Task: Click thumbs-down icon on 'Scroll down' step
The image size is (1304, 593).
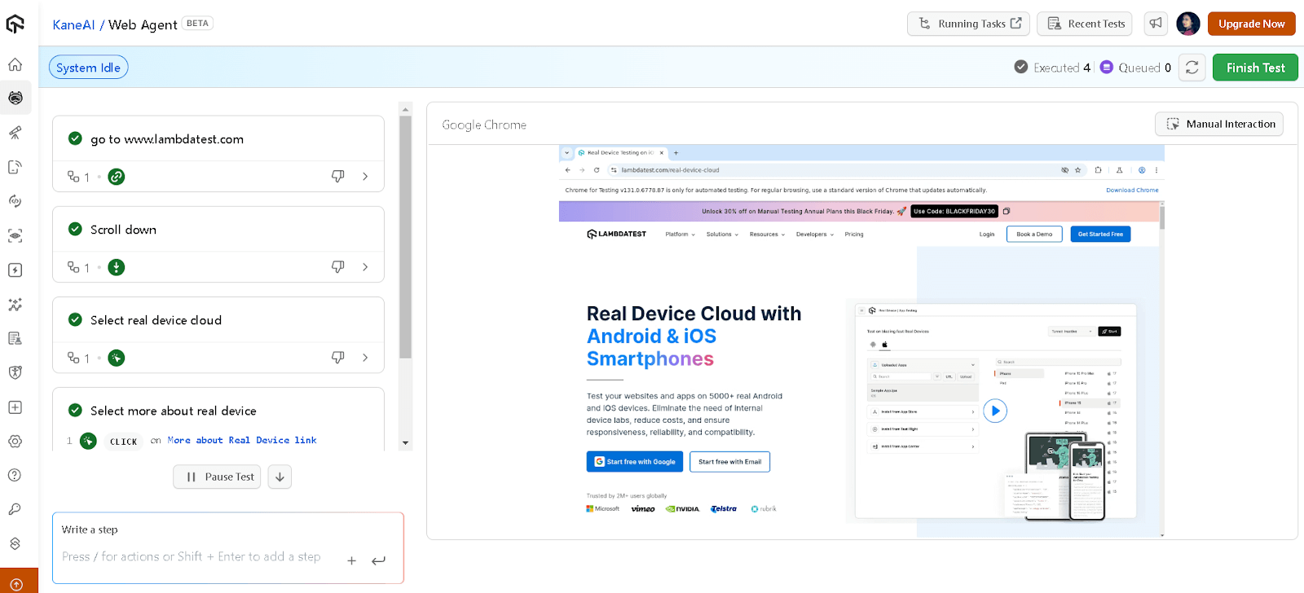Action: 337,267
